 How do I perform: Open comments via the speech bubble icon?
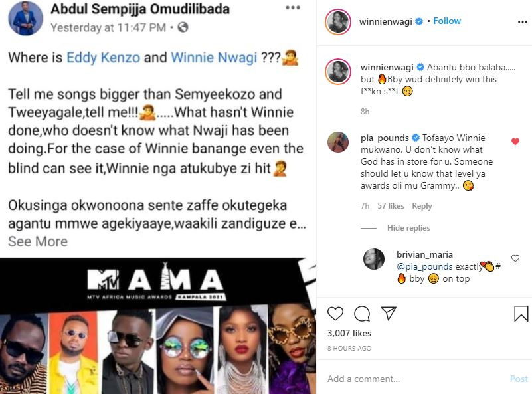pos(362,313)
